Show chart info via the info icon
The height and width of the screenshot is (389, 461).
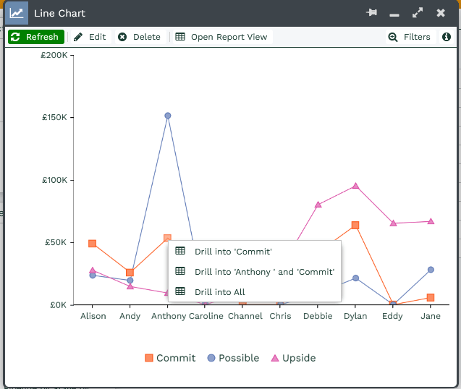tap(447, 37)
